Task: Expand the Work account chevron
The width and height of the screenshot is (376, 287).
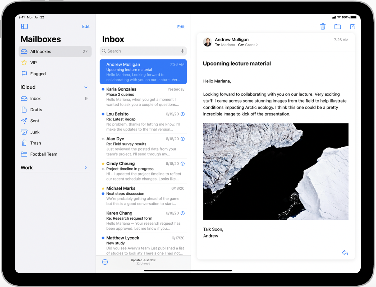Action: pyautogui.click(x=86, y=168)
